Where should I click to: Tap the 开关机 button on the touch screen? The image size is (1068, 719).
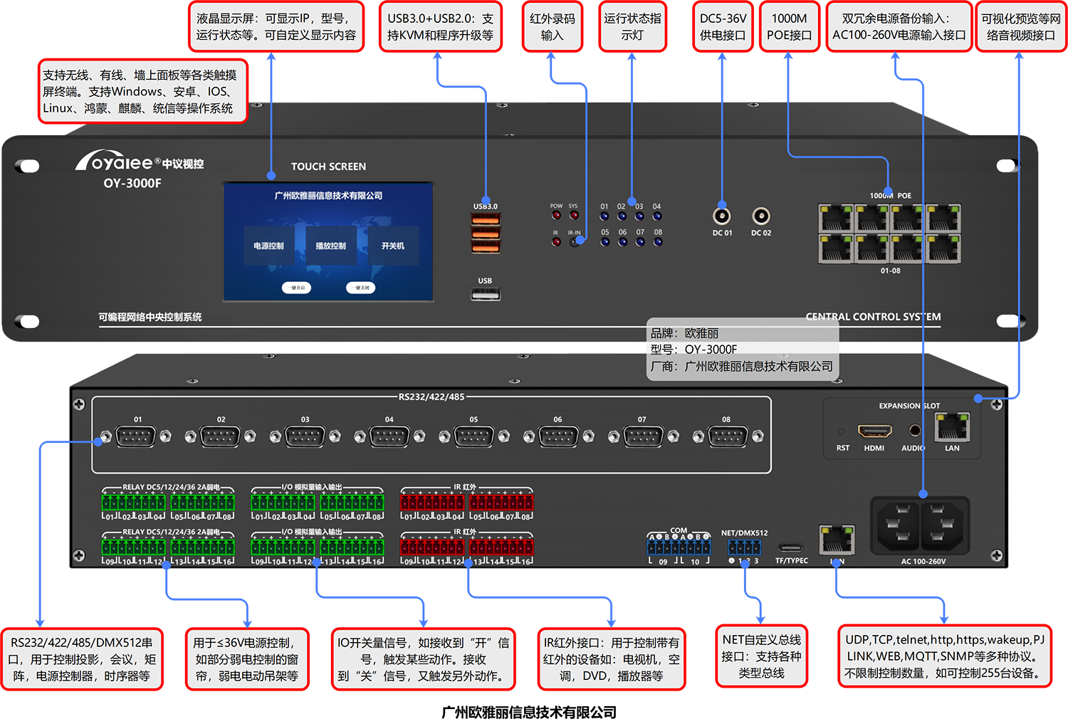point(392,246)
